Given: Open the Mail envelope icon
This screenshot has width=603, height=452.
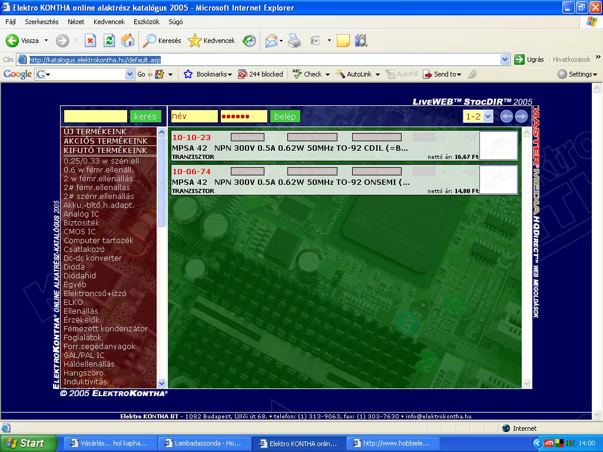Looking at the screenshot, I should (x=271, y=41).
